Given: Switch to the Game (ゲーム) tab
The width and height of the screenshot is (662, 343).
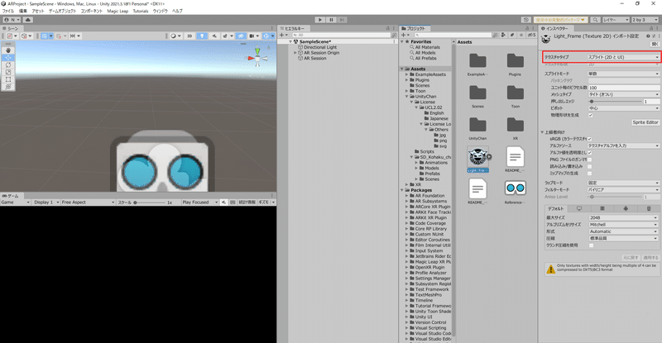Looking at the screenshot, I should point(11,196).
